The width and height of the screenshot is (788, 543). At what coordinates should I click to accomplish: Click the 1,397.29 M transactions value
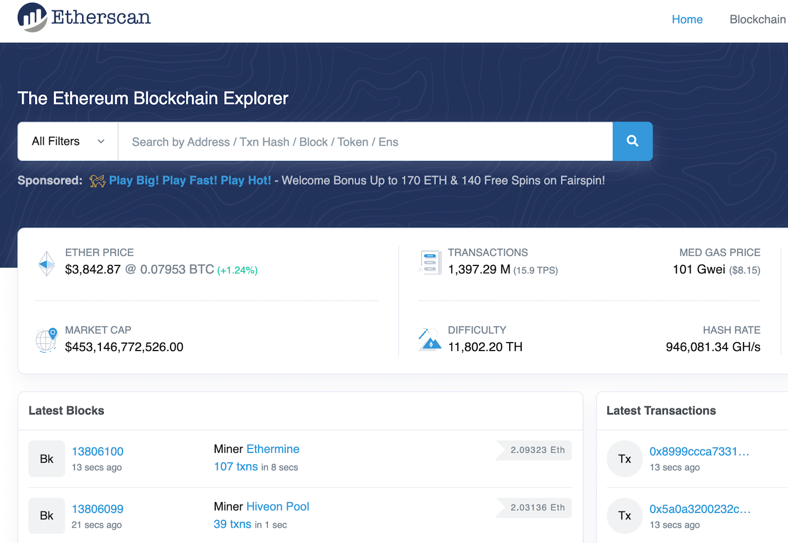click(x=479, y=269)
